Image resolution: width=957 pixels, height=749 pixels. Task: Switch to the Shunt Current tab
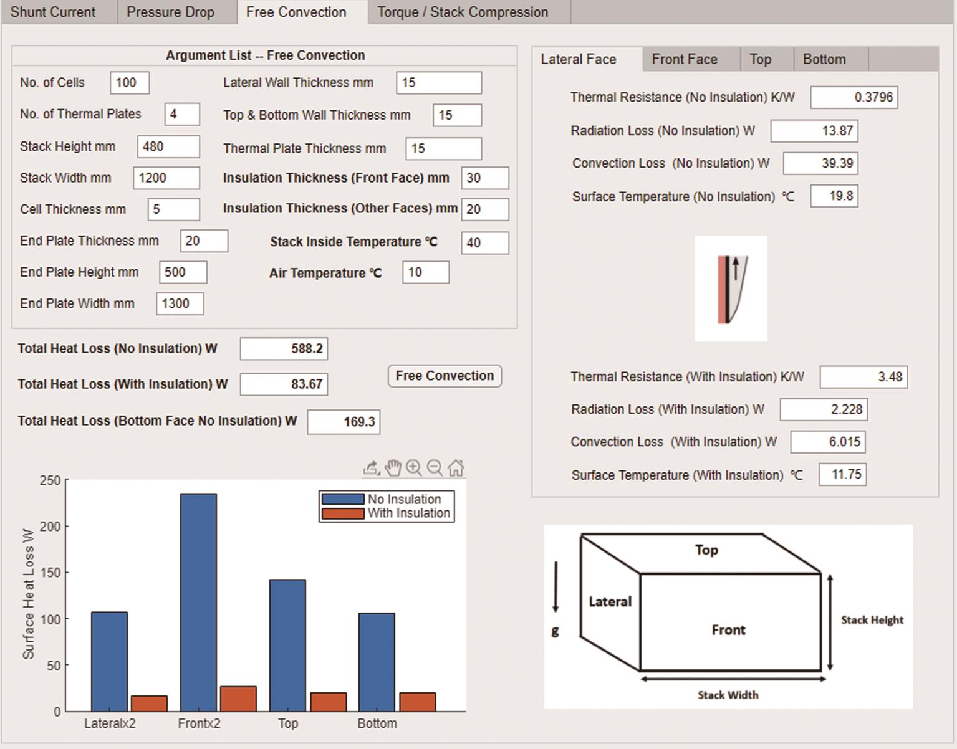click(53, 12)
